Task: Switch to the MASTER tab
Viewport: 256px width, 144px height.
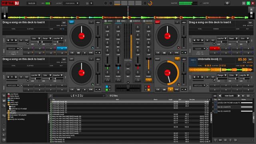Action: 148,21
